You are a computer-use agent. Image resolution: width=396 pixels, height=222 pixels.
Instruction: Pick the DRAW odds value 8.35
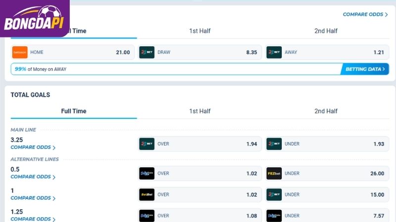pyautogui.click(x=251, y=52)
